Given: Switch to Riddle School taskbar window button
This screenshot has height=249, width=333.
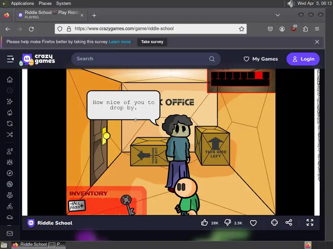Looking at the screenshot, I should [38, 244].
